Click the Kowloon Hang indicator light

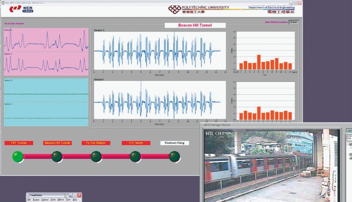175,156
